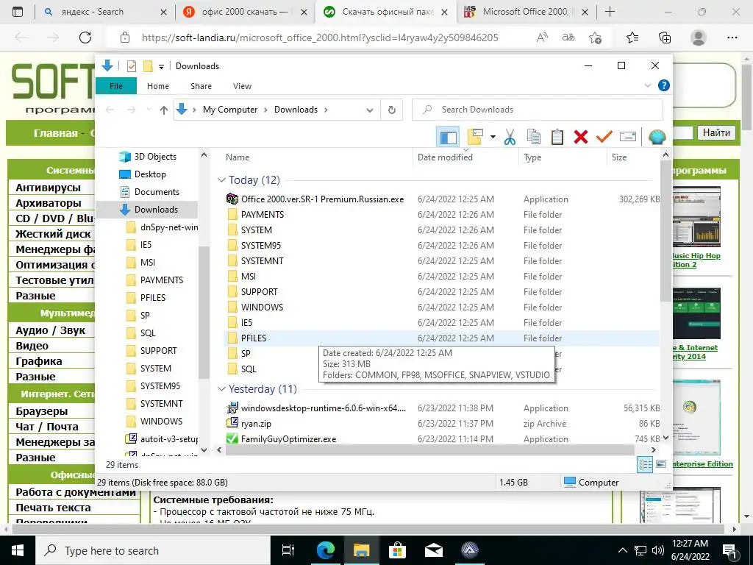Open Антивирусы category link

click(x=48, y=188)
